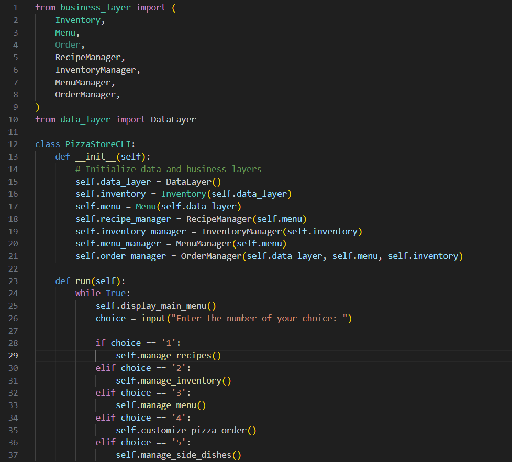
Task: Click the closing parenthesis on line 9
Action: pyautogui.click(x=38, y=107)
